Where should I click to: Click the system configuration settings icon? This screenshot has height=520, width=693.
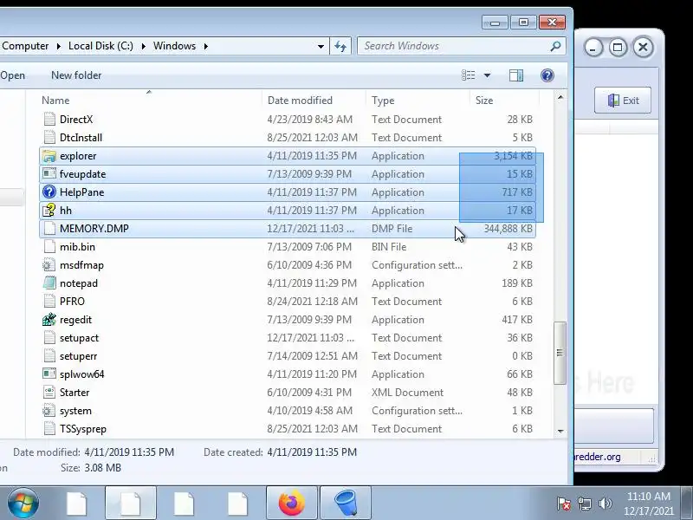pos(49,411)
